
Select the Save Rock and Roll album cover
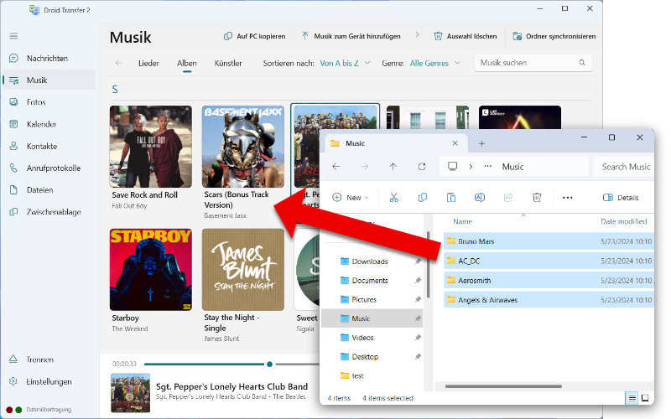(151, 147)
